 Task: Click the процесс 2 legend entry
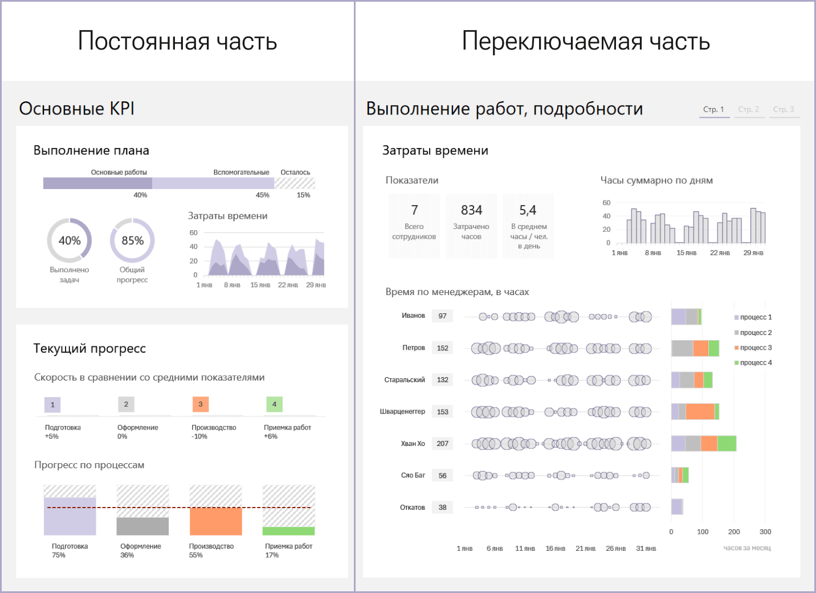click(753, 333)
